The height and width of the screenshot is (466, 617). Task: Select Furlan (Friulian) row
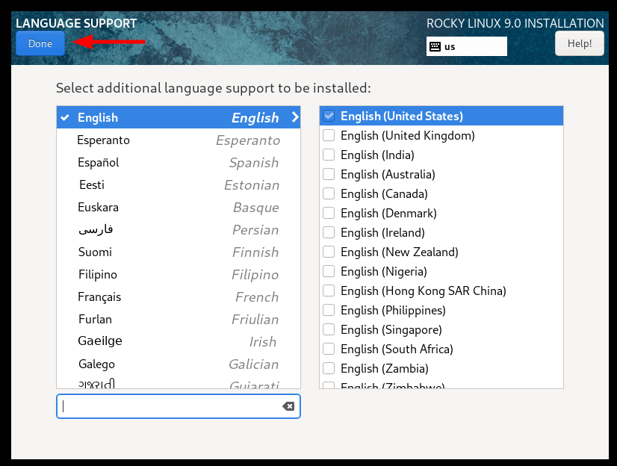[x=179, y=320]
